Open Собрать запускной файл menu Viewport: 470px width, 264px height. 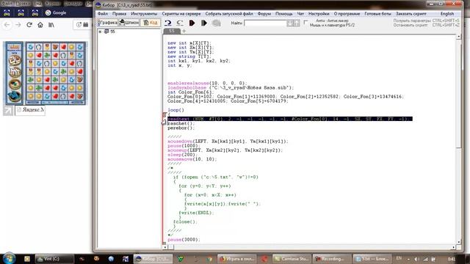point(228,14)
